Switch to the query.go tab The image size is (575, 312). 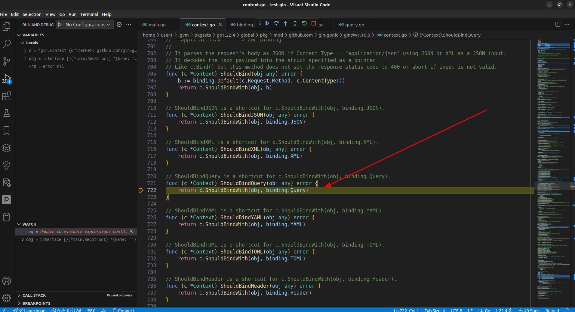pyautogui.click(x=355, y=25)
